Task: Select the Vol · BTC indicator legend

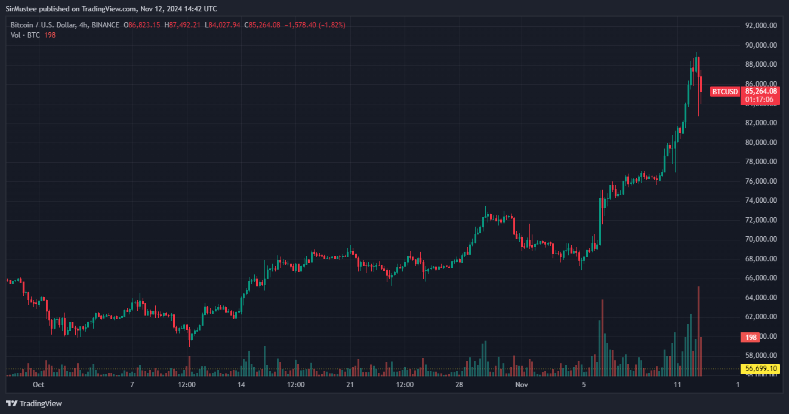Action: 26,35
